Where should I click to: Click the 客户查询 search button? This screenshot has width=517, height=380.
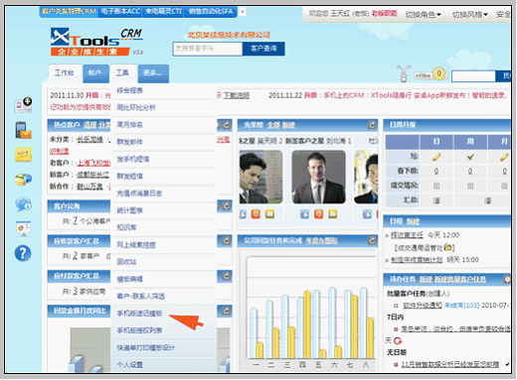point(263,49)
